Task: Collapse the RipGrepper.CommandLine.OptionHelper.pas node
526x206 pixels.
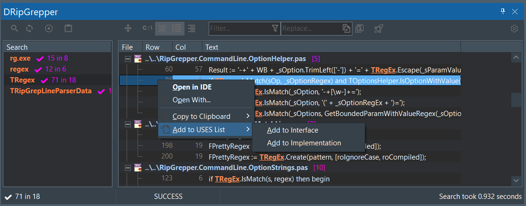Action: [x=127, y=59]
